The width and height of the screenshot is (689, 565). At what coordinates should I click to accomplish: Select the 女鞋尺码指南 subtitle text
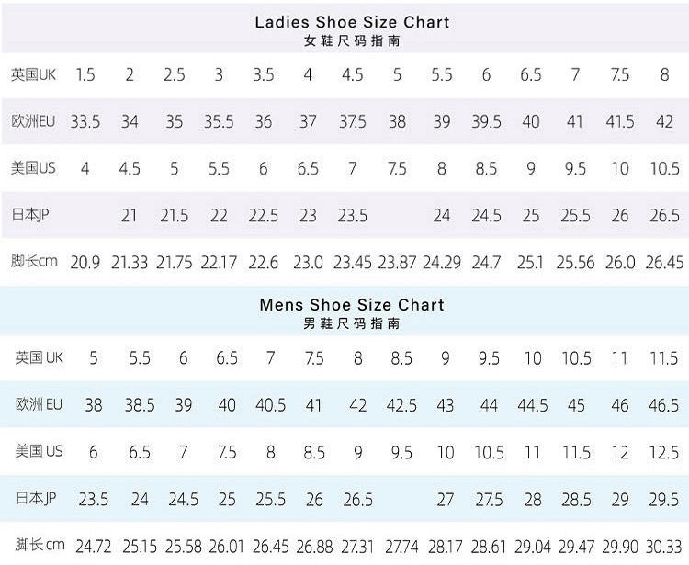pos(352,41)
